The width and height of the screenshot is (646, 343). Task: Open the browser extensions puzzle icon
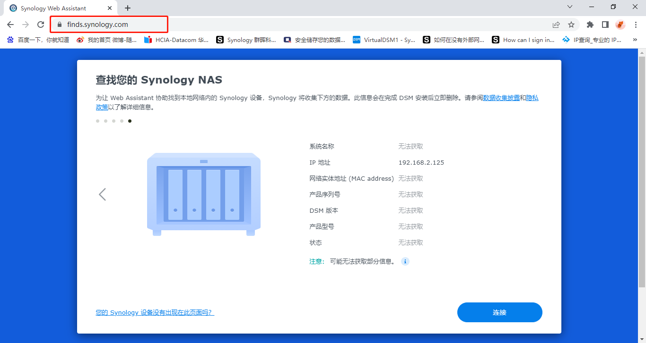[590, 25]
